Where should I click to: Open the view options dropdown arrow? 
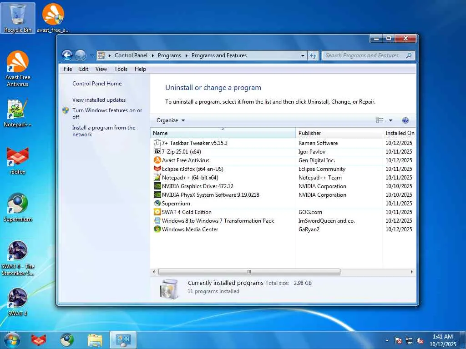[390, 120]
